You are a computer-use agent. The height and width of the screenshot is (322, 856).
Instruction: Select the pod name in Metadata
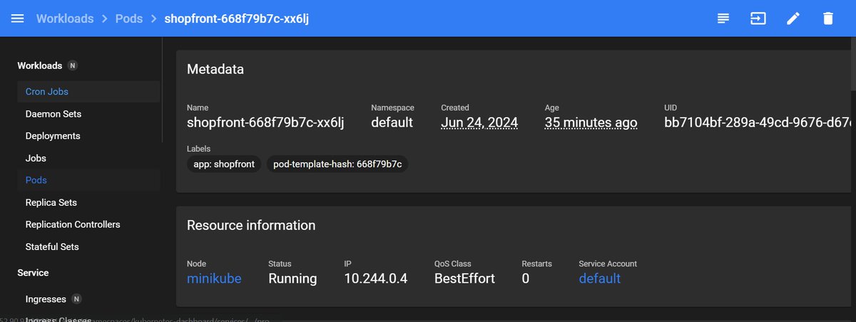point(265,123)
